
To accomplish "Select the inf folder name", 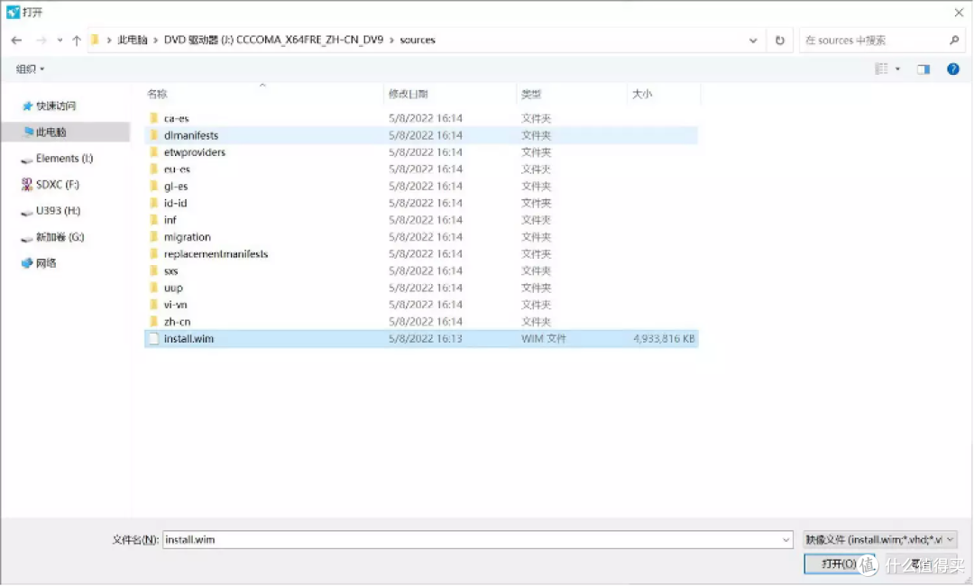I will (170, 220).
